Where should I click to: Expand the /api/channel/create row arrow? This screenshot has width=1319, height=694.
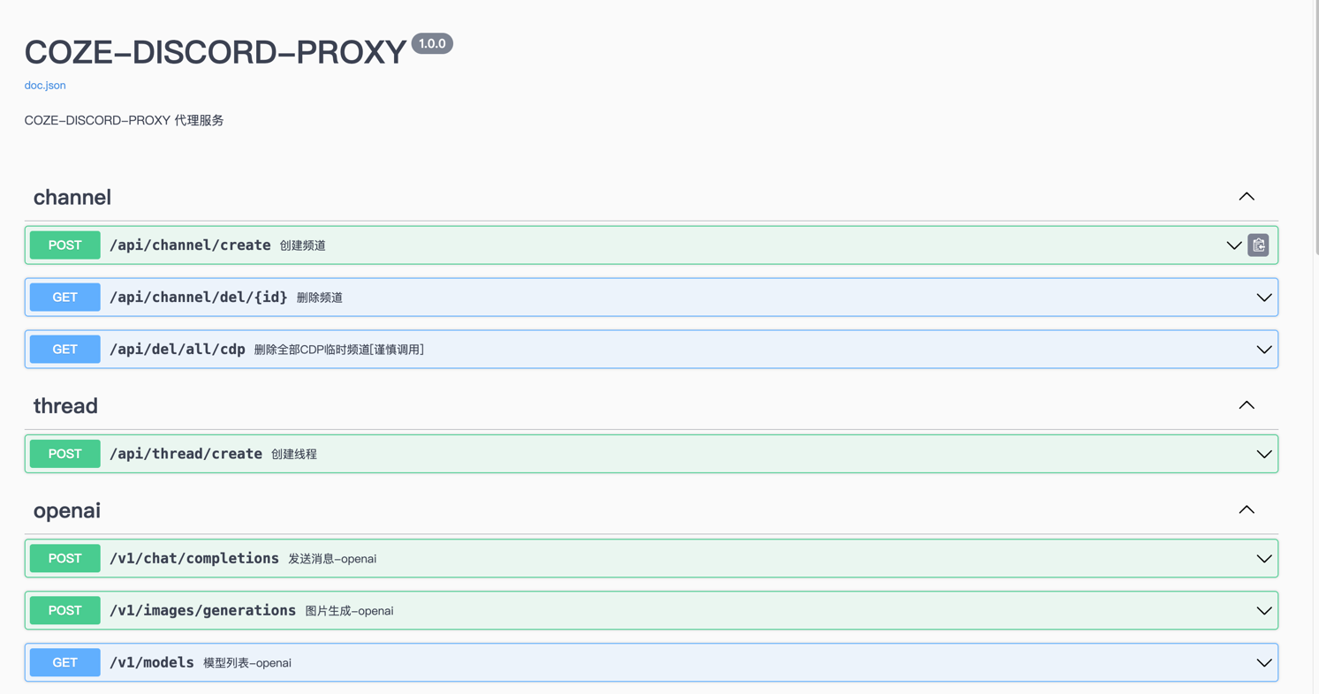tap(1234, 245)
